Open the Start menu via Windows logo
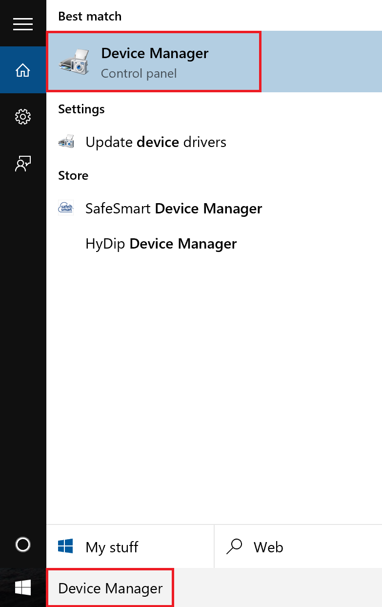Viewport: 382px width, 607px height. (x=23, y=587)
